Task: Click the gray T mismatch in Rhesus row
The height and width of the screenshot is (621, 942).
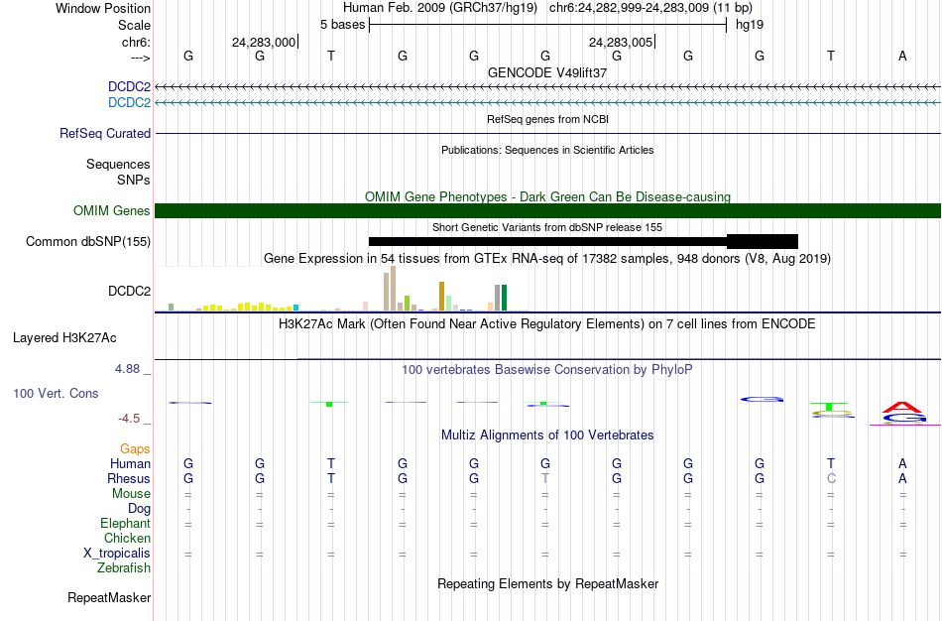Action: point(545,478)
